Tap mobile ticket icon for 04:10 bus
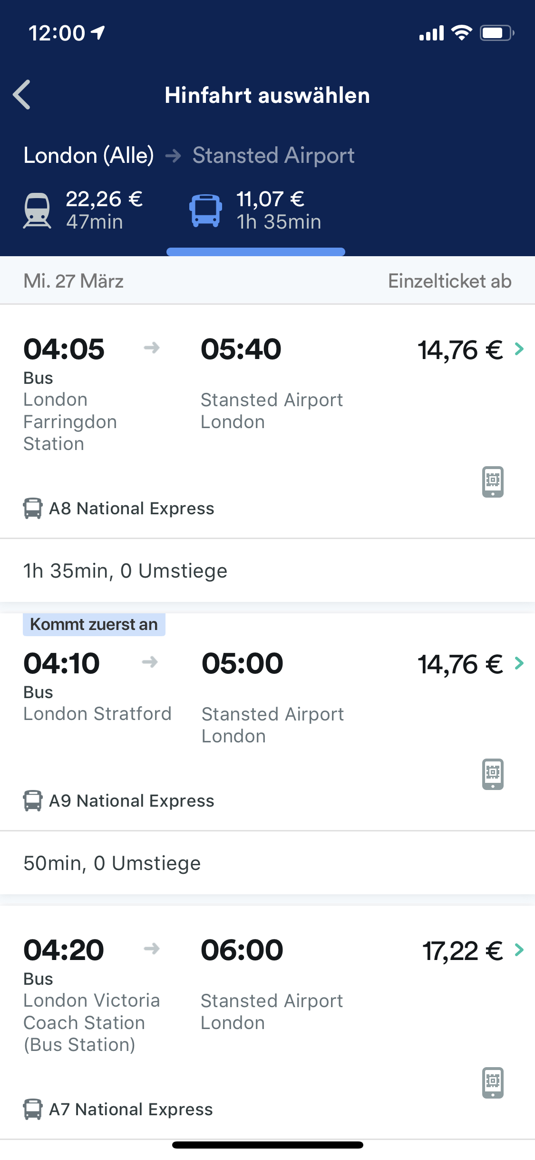 coord(493,774)
